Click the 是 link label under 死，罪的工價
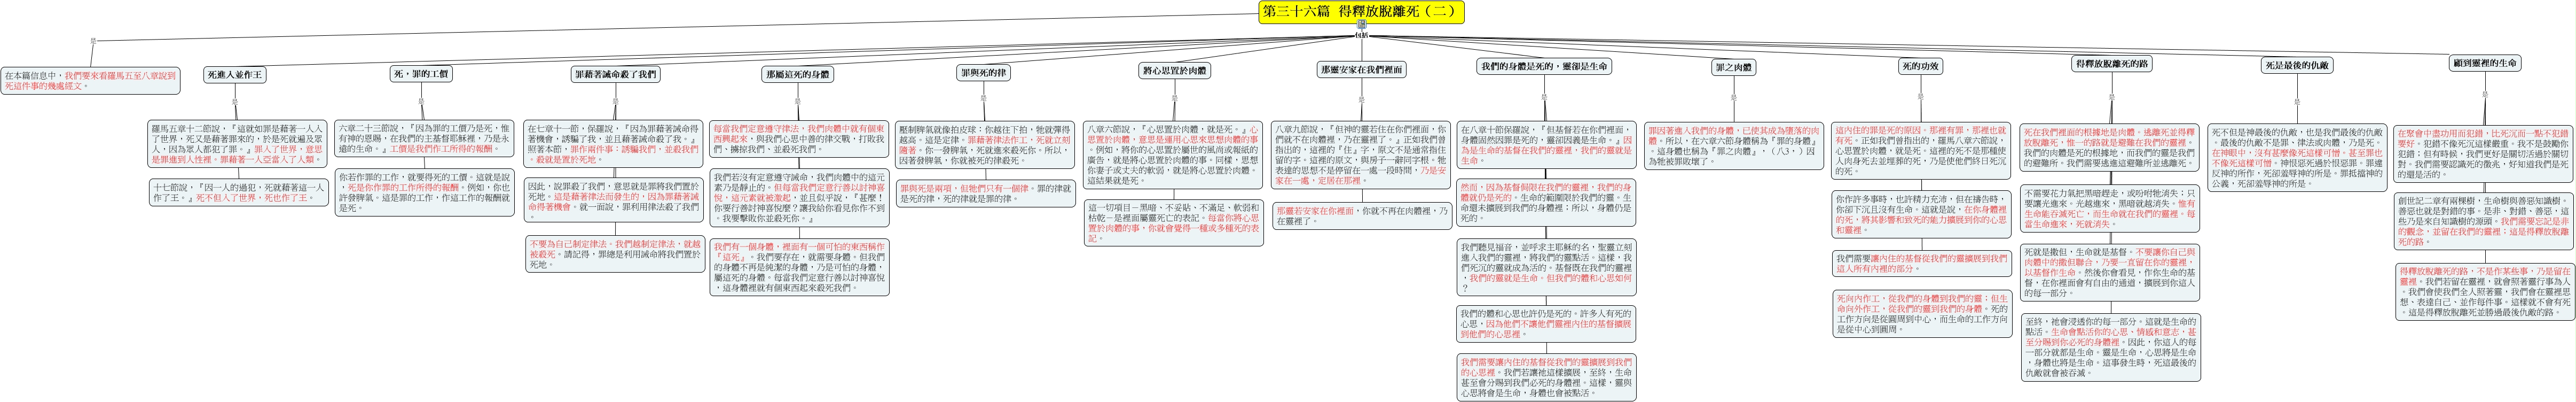The height and width of the screenshot is (402, 2576). [x=420, y=102]
